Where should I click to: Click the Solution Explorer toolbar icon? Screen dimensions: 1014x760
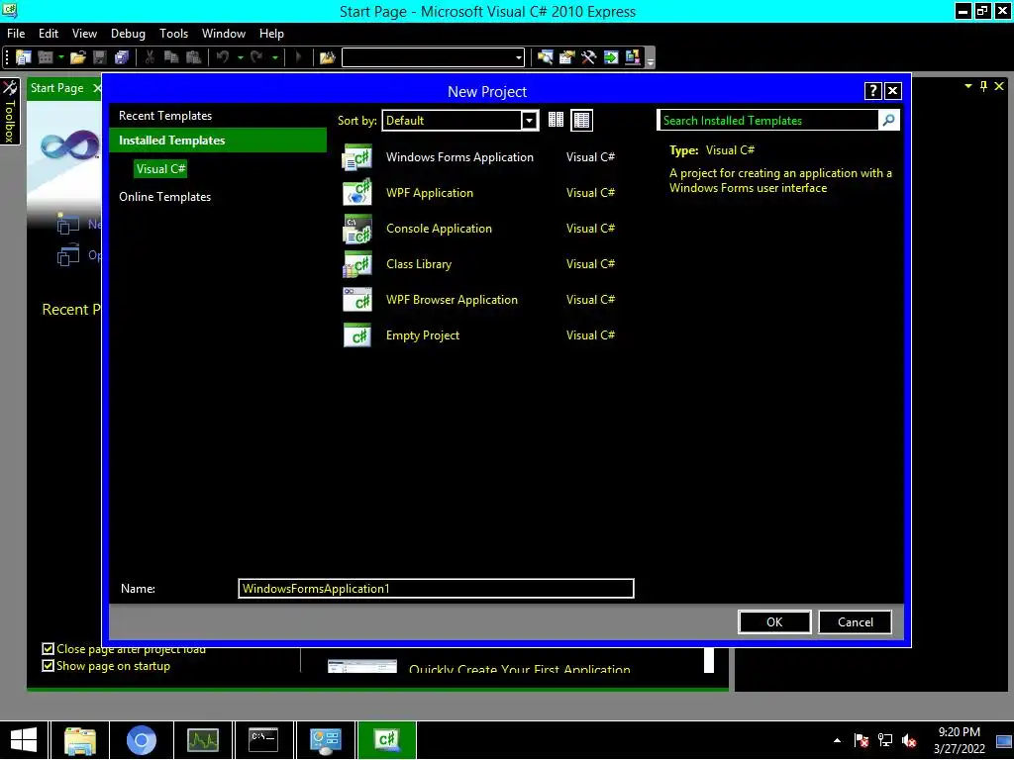546,57
